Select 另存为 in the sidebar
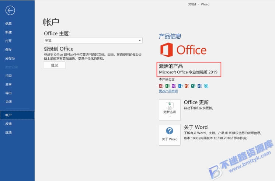Screen dimensions: 275x181 (10, 58)
